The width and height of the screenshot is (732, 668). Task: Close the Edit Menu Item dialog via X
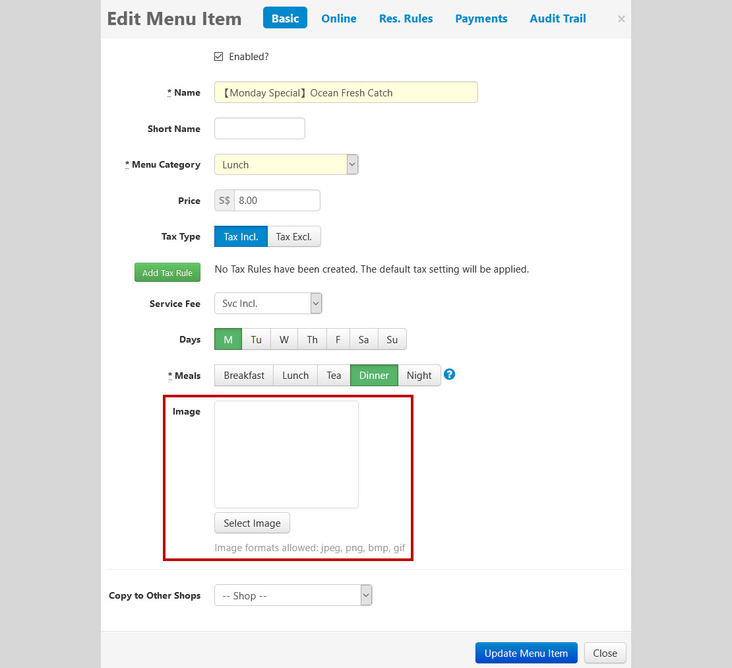tap(621, 18)
